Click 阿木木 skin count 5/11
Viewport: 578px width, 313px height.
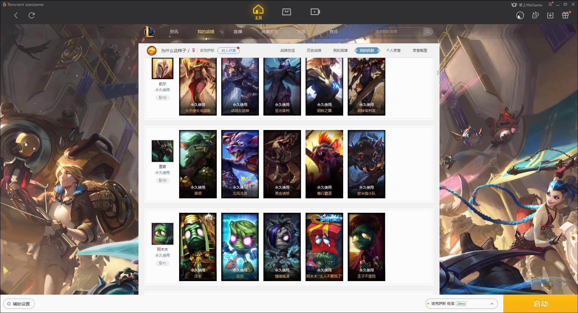[x=163, y=263]
